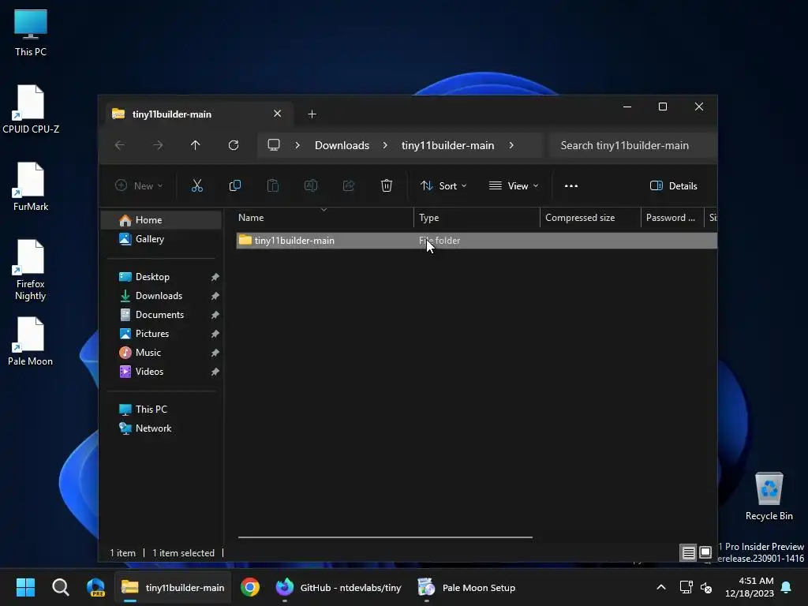Select Pale Moon desktop shortcut
The width and height of the screenshot is (808, 606).
(x=31, y=341)
